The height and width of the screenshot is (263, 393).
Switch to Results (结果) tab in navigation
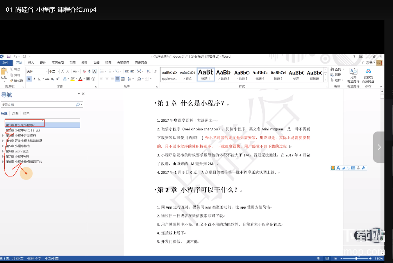click(x=26, y=114)
